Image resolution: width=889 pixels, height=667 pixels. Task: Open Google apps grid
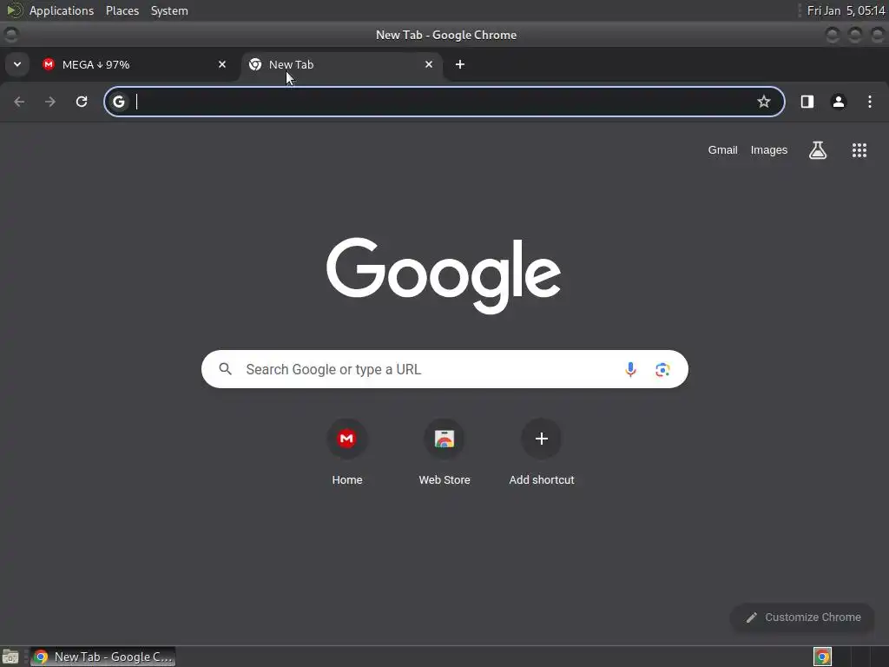click(859, 149)
